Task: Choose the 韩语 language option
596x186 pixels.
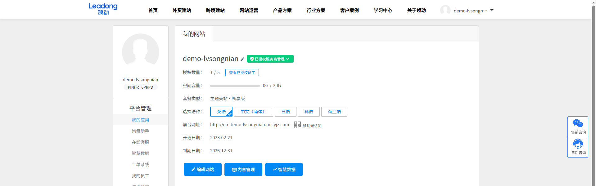Action: pyautogui.click(x=309, y=112)
